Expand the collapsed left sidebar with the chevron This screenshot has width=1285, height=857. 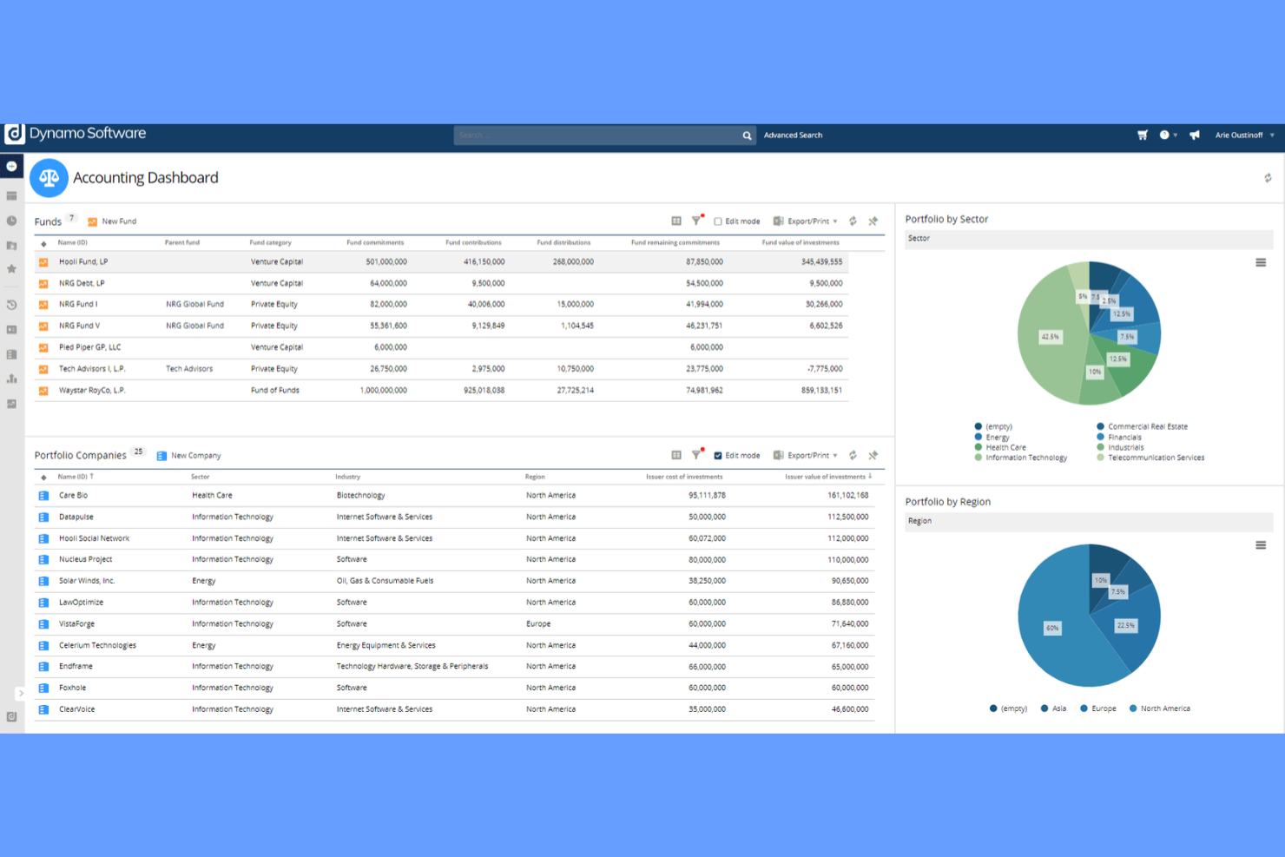click(22, 694)
